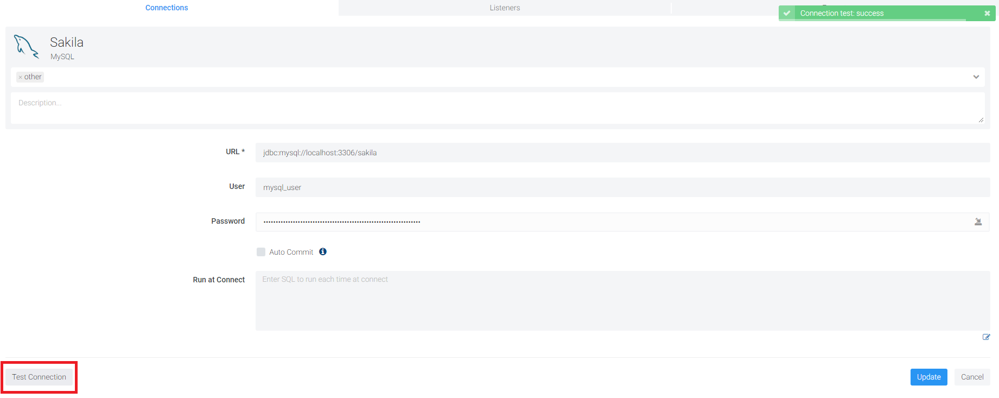
Task: Click the Description resize handle
Action: tap(981, 120)
